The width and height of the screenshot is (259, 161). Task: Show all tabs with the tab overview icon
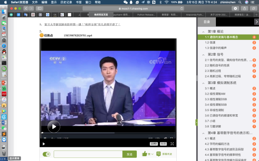point(254,8)
